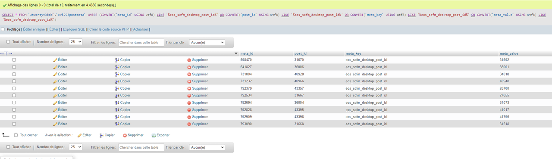Click the 'Actualiser' link
The height and width of the screenshot is (159, 552).
click(x=141, y=29)
